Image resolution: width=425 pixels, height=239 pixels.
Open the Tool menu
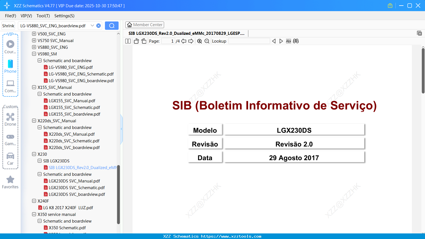43,16
